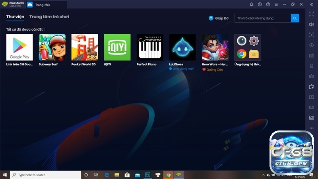Open the hamburger settings menu
318x179 pixels.
tap(276, 4)
